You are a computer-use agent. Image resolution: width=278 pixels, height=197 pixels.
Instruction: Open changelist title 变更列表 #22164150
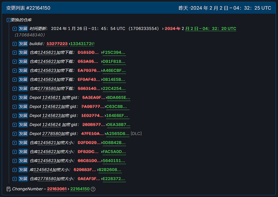coord(28,8)
